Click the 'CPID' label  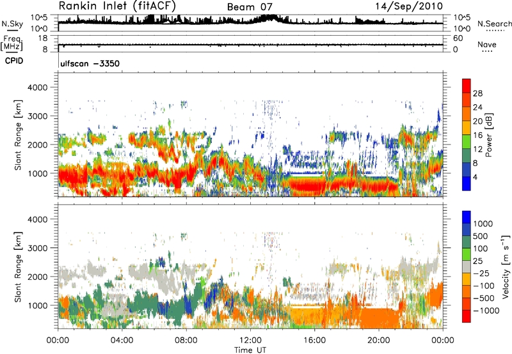pyautogui.click(x=14, y=61)
